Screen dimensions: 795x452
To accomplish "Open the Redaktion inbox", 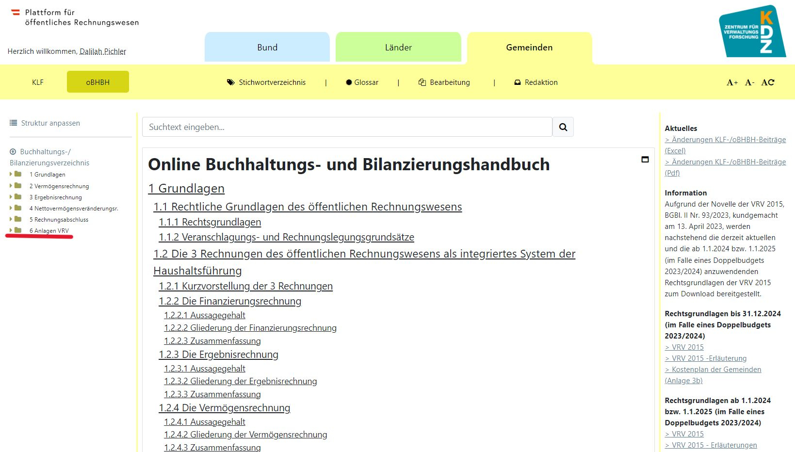I will pos(536,82).
